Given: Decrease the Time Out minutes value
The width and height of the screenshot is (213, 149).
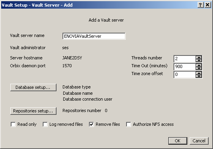Looking at the screenshot, I should [199, 68].
